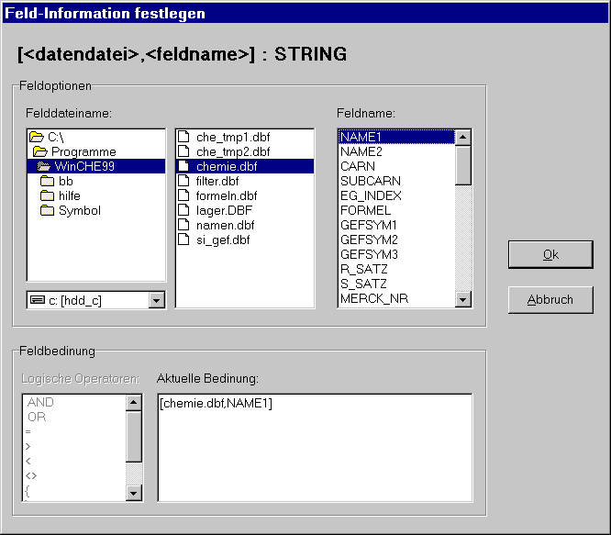611x535 pixels.
Task: Open the Programme folder
Action: click(x=83, y=152)
